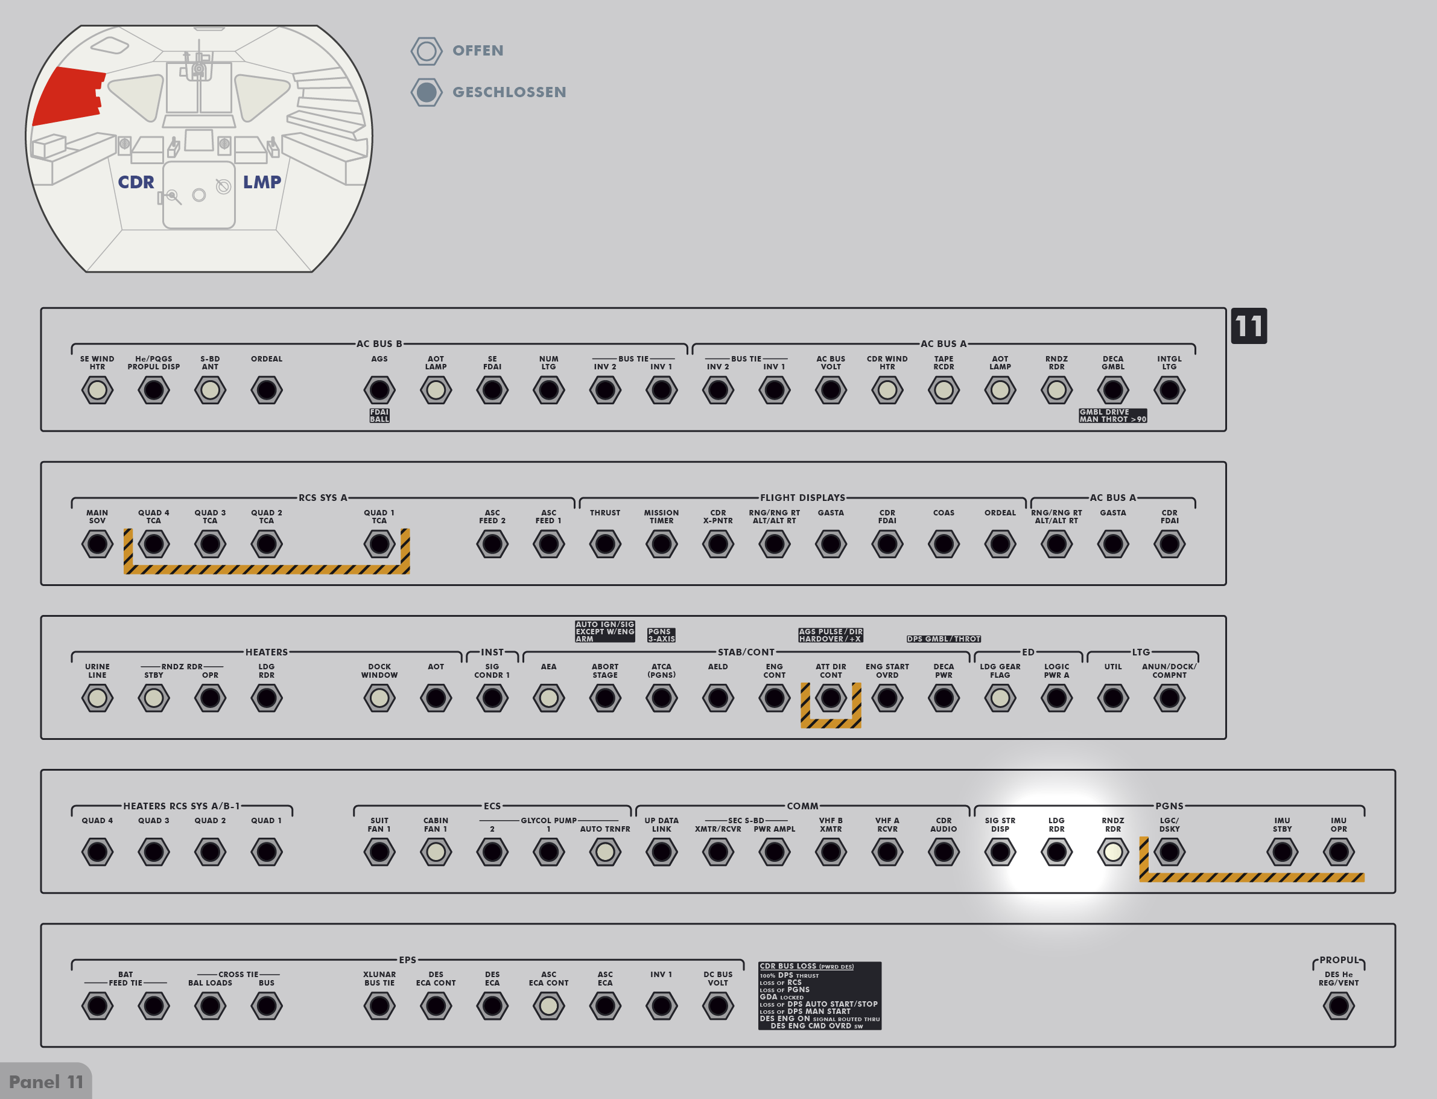Click the LDG GEAR FLAG breaker
Image resolution: width=1437 pixels, height=1099 pixels.
tap(1000, 698)
